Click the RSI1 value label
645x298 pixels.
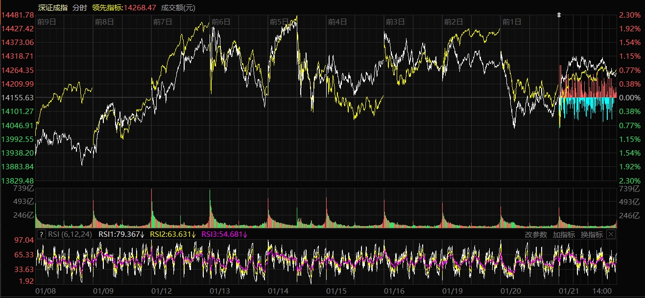(120, 234)
